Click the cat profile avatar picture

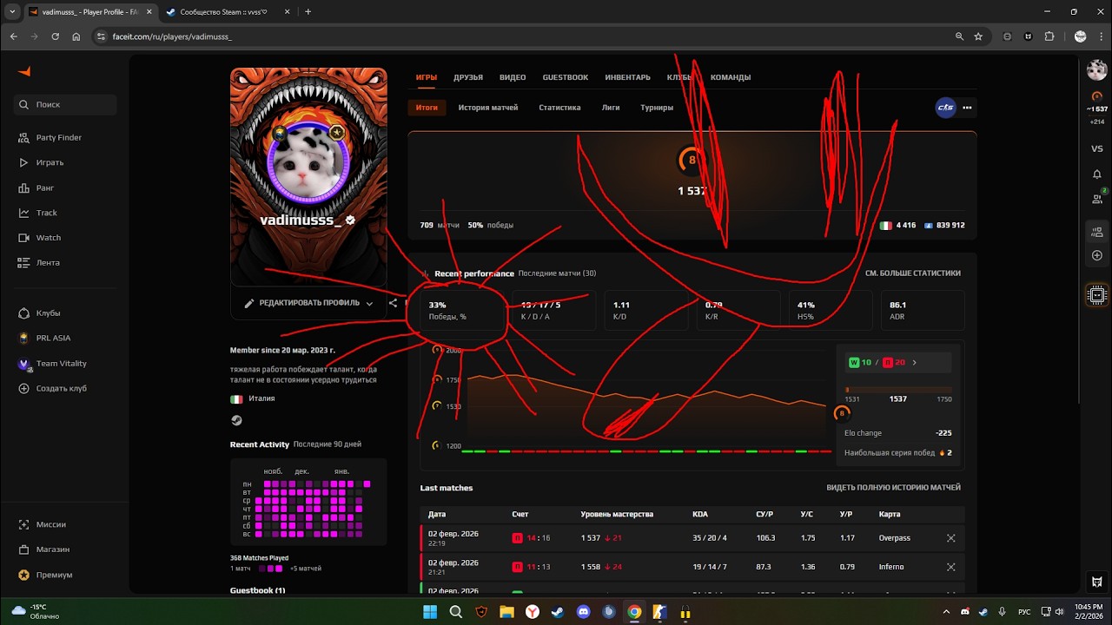[x=308, y=161]
